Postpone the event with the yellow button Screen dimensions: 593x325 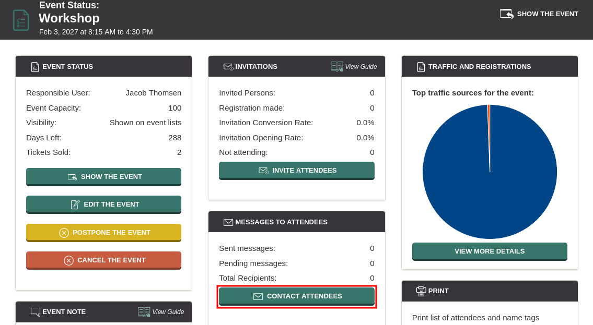pos(103,233)
